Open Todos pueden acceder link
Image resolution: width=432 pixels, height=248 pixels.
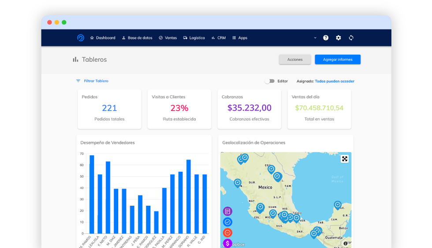[x=335, y=81]
